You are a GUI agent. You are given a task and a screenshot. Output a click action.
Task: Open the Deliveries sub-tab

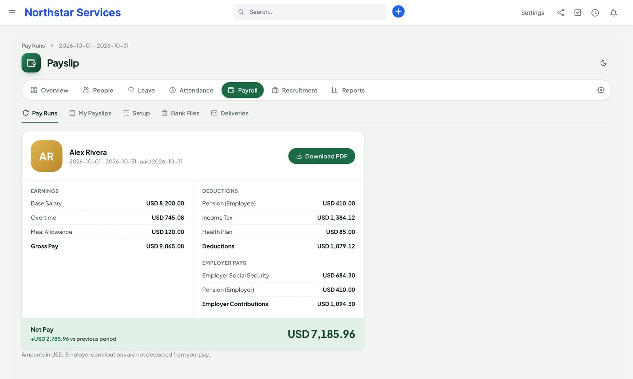230,113
